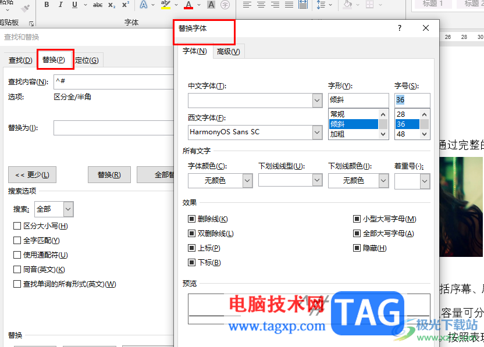484x347 pixels.
Task: Toggle italic formatting in the ribbon
Action: [x=61, y=5]
